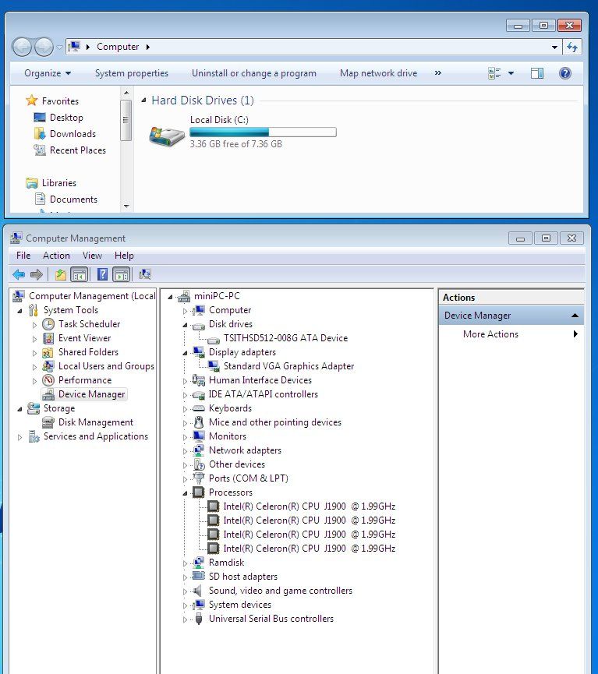Screen dimensions: 598x674
Task: Open the Help icon in Computer Management toolbar
Action: tap(102, 274)
